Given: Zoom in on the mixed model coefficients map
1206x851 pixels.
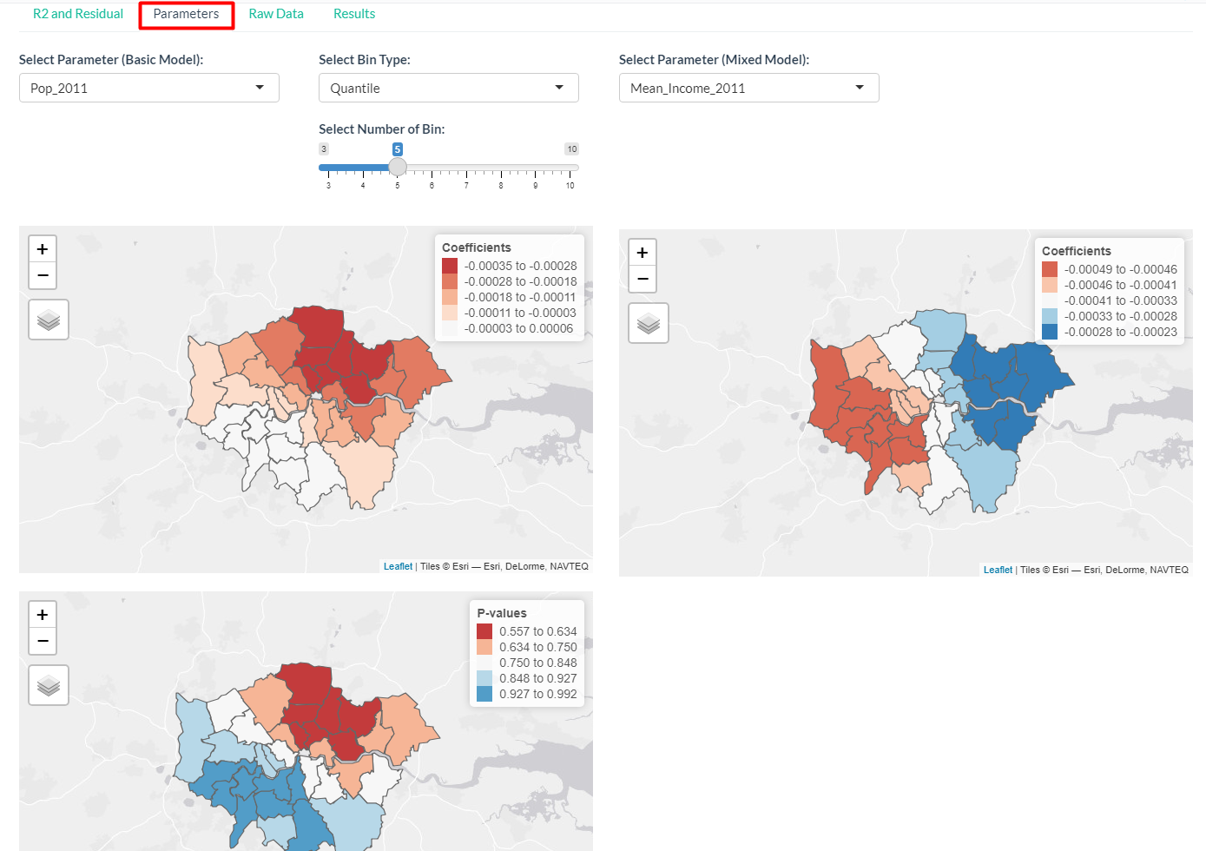Looking at the screenshot, I should point(643,253).
